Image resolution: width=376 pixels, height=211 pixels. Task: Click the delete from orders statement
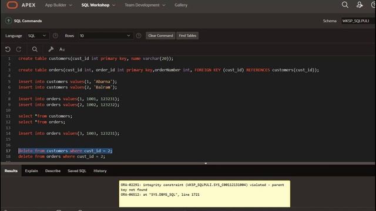tap(62, 156)
